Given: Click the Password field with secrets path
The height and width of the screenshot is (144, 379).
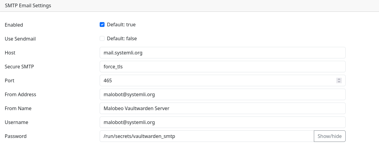Looking at the screenshot, I should pos(207,136).
